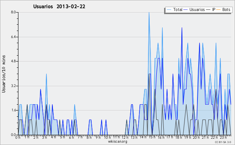The width and height of the screenshot is (235, 145).
Task: Click the 8 h x-axis label
Action: click(x=89, y=137)
